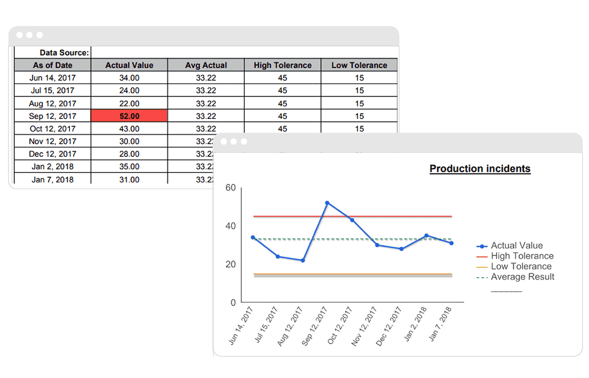The width and height of the screenshot is (589, 378).
Task: Select the 'Oct 12, 2017' date cell
Action: click(x=52, y=129)
